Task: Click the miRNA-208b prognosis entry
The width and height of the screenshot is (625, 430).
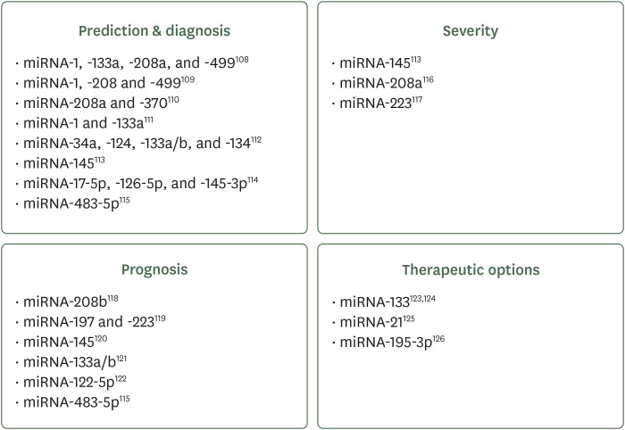Action: point(61,302)
